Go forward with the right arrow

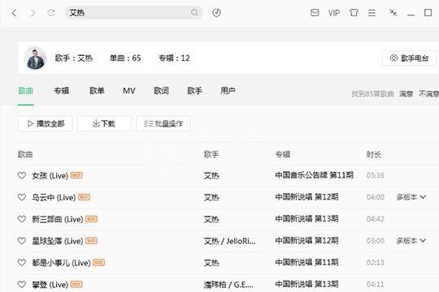[x=33, y=13]
